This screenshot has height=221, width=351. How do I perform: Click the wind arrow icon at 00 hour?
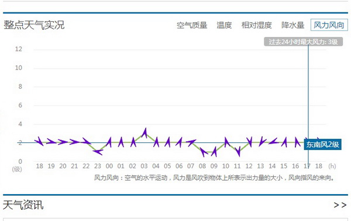click(109, 142)
